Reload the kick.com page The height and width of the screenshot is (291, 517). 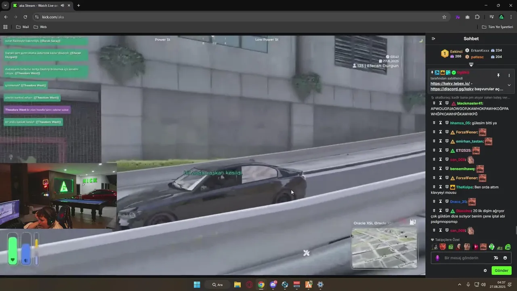click(25, 17)
